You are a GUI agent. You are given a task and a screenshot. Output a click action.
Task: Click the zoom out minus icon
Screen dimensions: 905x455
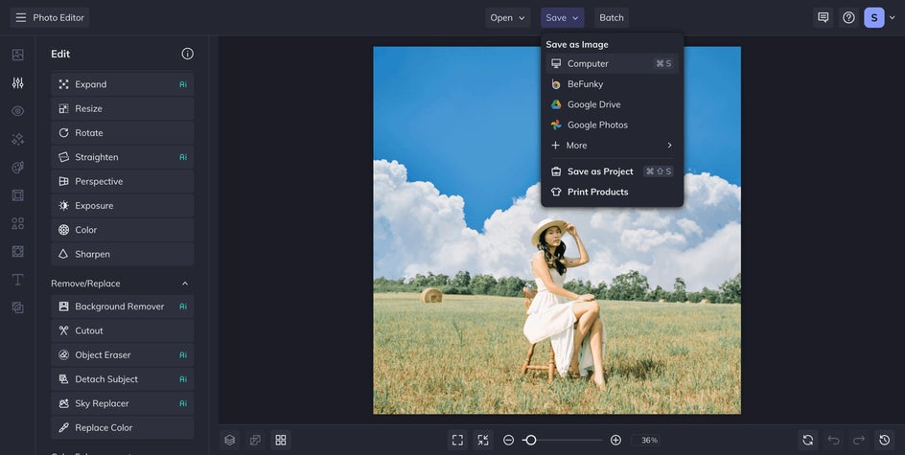click(x=508, y=440)
